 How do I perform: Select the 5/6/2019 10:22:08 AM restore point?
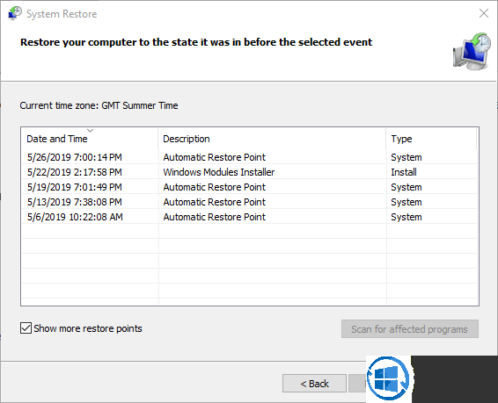pos(250,217)
